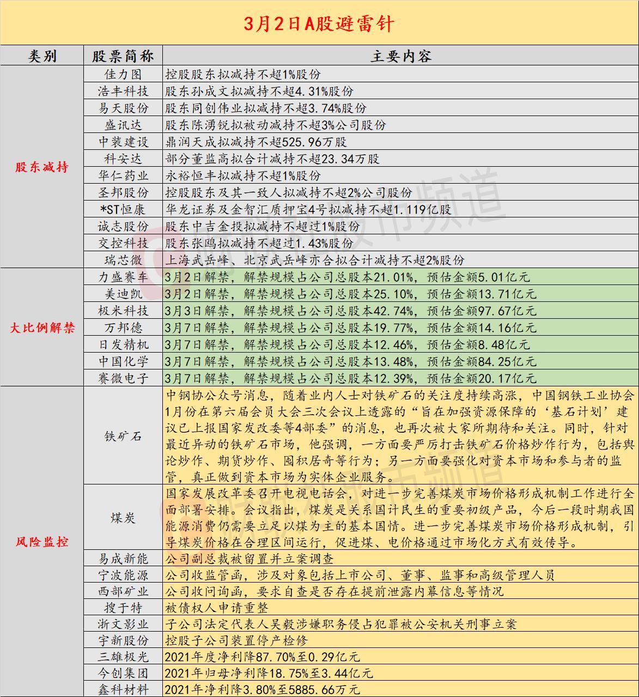Click unlock detail with '预估金额97.67亿元'

click(x=351, y=311)
